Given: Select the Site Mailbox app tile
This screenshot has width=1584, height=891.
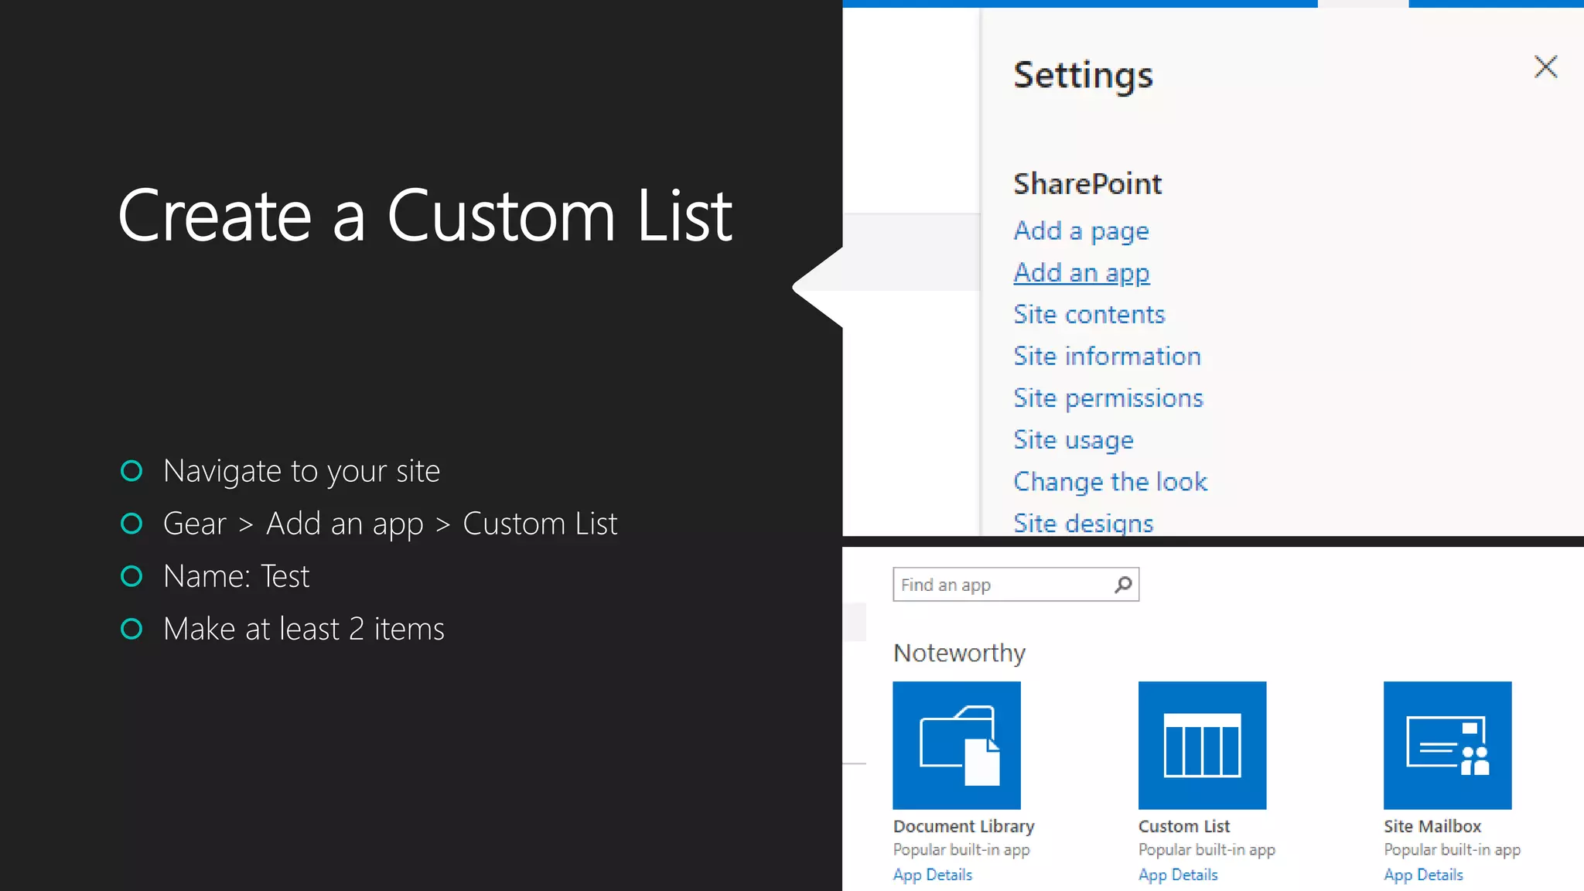Looking at the screenshot, I should tap(1447, 746).
